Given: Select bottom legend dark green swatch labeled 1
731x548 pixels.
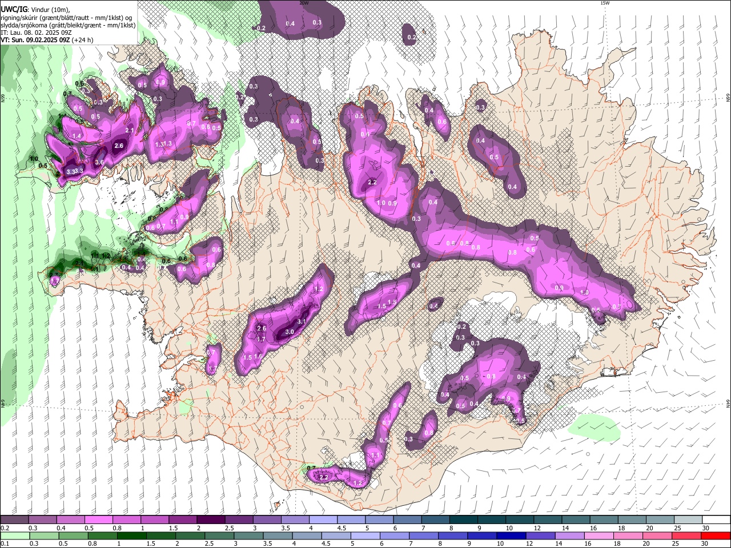Looking at the screenshot, I should pos(131,536).
